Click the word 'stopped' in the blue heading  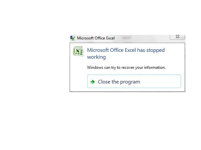tap(155, 50)
